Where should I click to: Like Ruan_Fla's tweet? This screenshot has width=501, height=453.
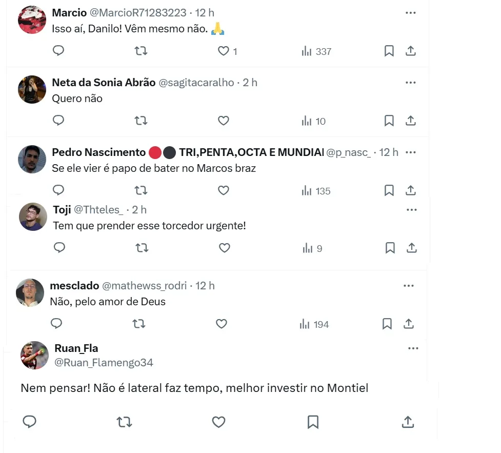point(218,422)
